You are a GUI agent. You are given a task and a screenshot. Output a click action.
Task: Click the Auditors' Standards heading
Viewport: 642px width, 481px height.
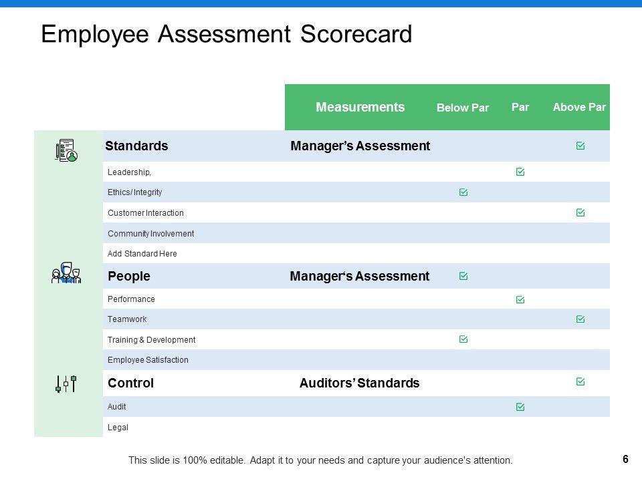359,383
